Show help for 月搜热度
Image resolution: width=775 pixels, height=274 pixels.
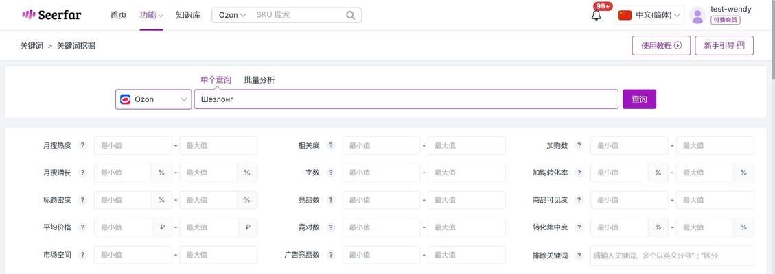tap(83, 145)
